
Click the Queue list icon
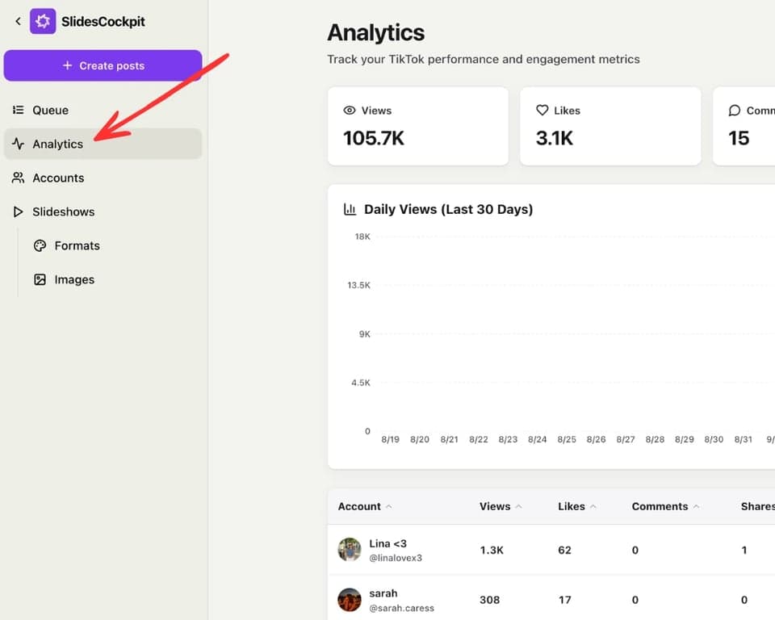(19, 110)
